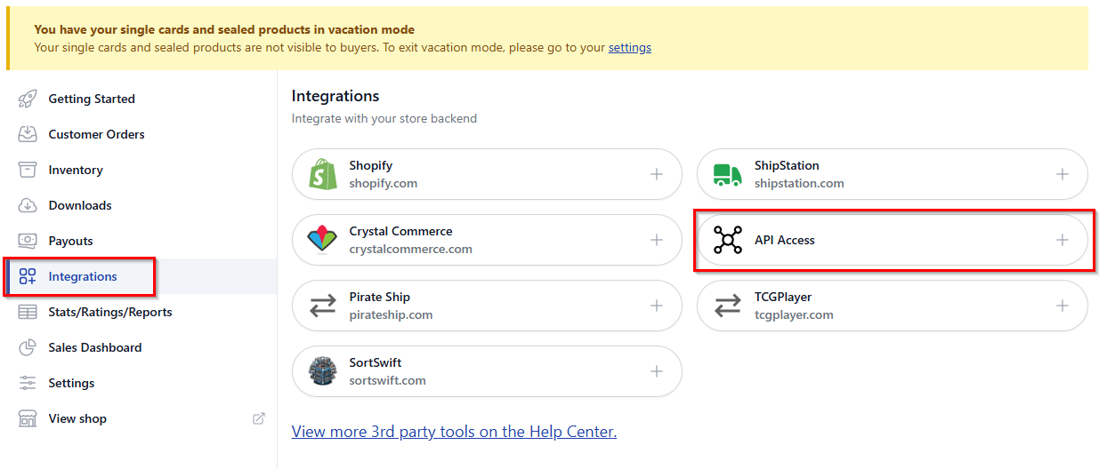The width and height of the screenshot is (1107, 469).
Task: Follow the settings link in the vacation banner
Action: click(x=630, y=47)
